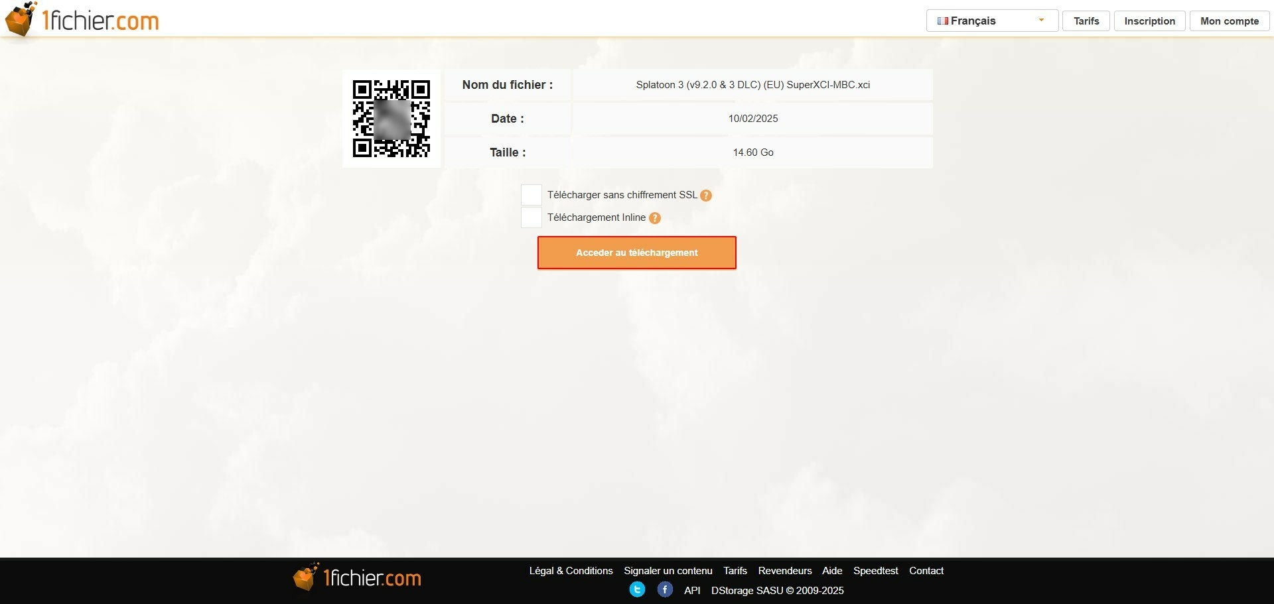Click the footer 1fichier.com logo
This screenshot has height=604, width=1274.
point(357,577)
